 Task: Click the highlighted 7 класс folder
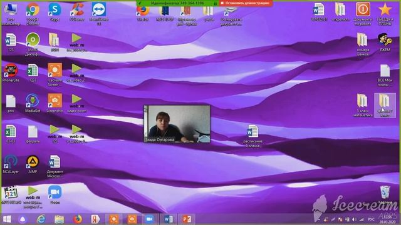[x=385, y=106]
